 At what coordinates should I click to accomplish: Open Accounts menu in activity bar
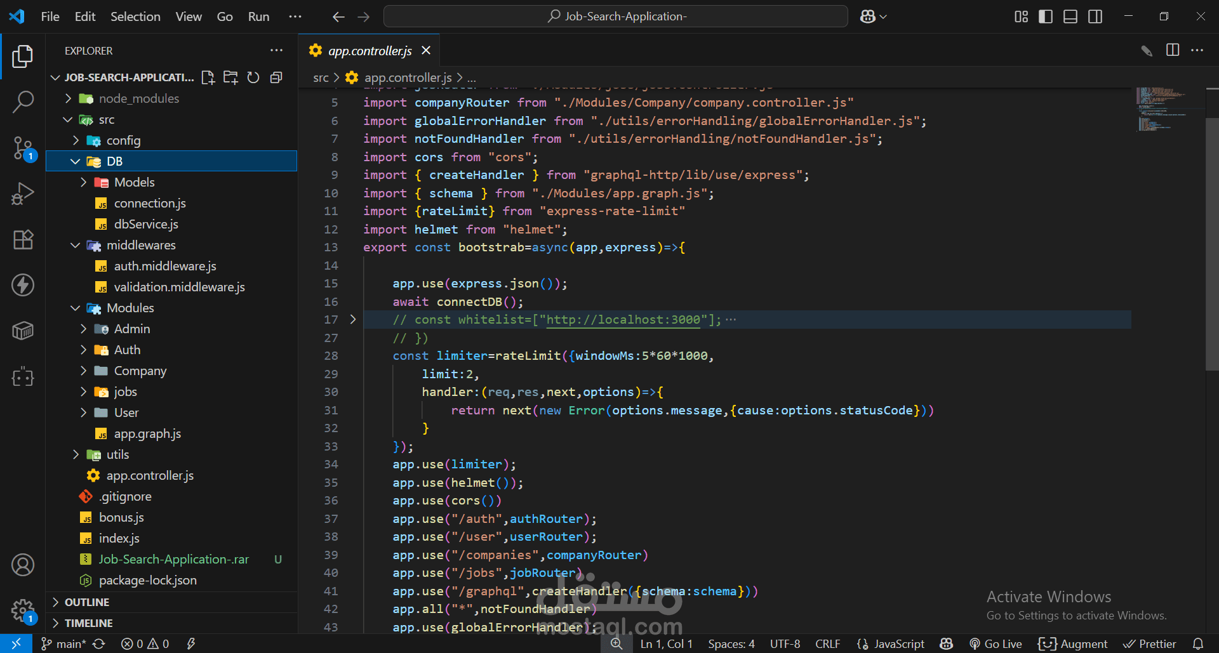[23, 565]
